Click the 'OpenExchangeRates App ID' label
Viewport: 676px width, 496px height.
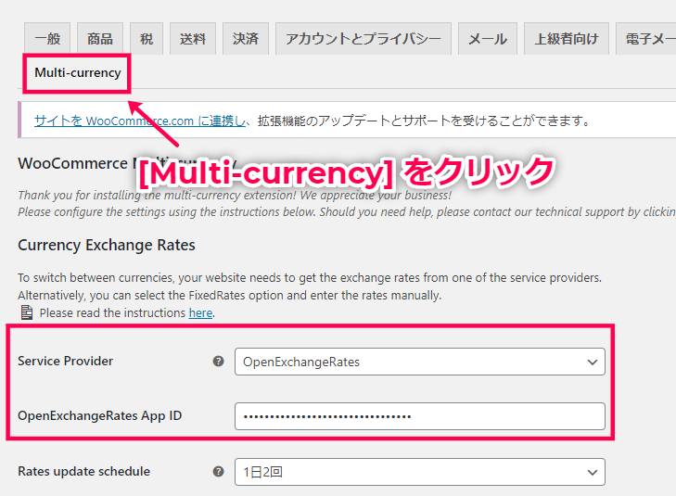tap(99, 416)
